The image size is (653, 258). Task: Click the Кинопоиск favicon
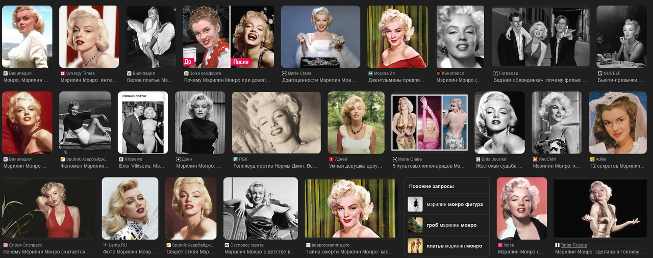[439, 73]
